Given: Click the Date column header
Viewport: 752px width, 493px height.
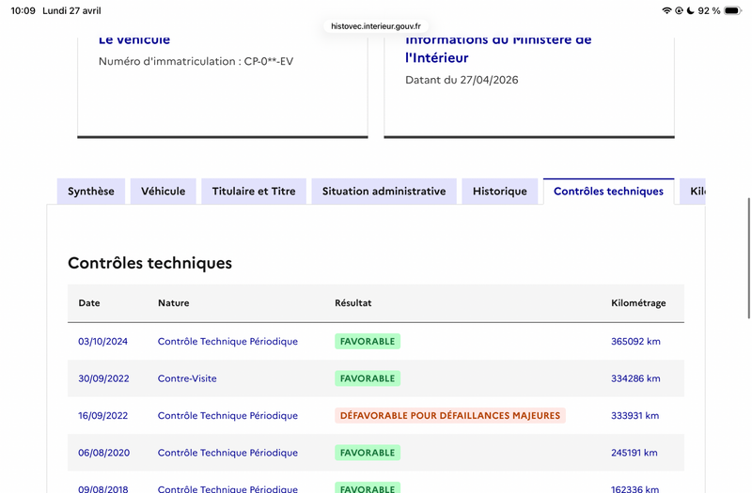Looking at the screenshot, I should tap(89, 302).
